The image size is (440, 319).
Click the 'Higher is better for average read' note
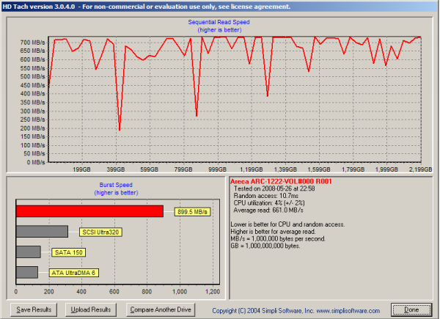coord(273,232)
